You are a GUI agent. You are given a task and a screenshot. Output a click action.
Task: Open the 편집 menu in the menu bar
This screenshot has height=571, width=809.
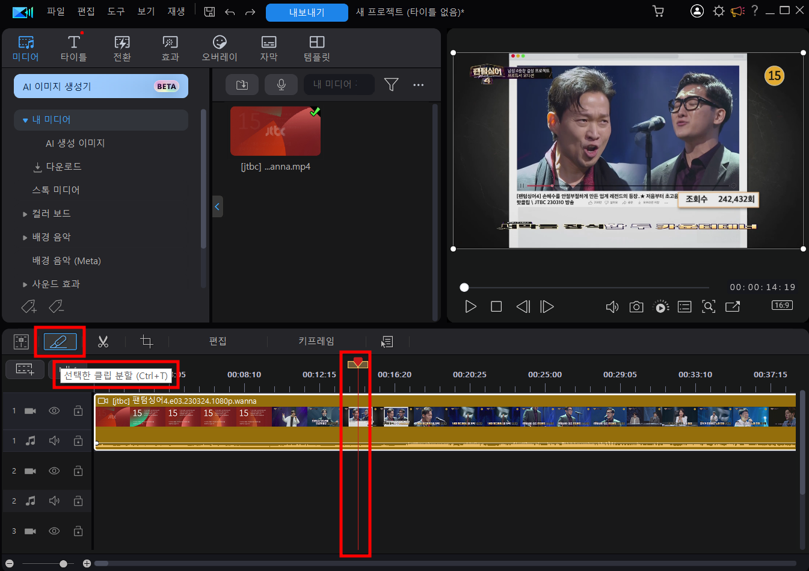[86, 11]
